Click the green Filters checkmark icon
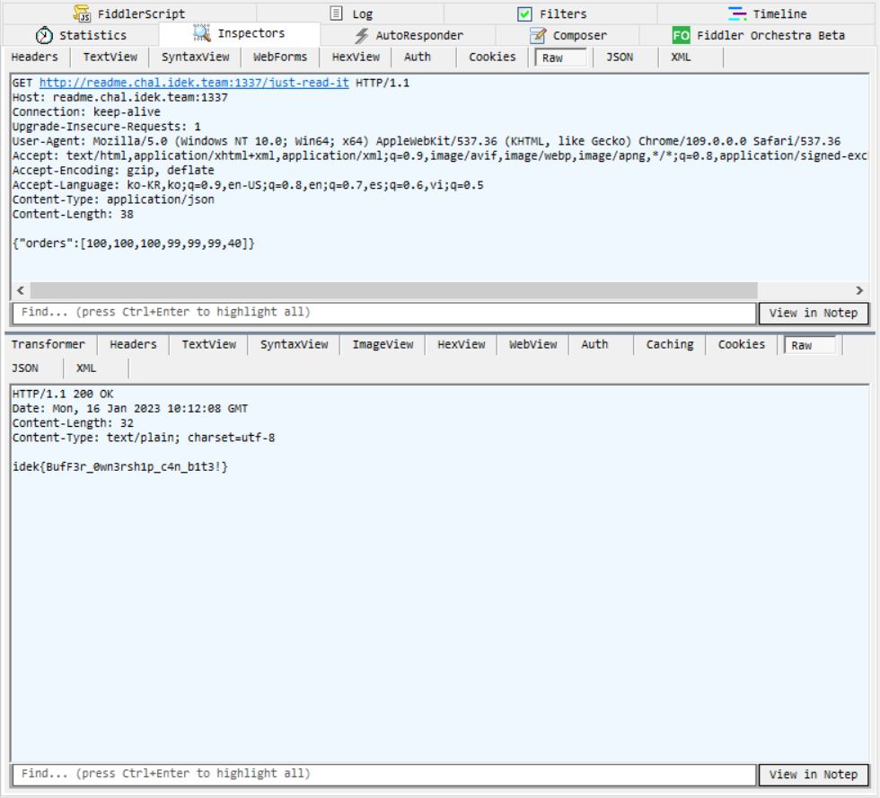 pos(524,13)
